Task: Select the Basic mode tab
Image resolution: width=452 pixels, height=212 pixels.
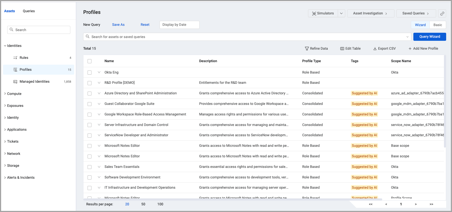Action: coord(438,25)
